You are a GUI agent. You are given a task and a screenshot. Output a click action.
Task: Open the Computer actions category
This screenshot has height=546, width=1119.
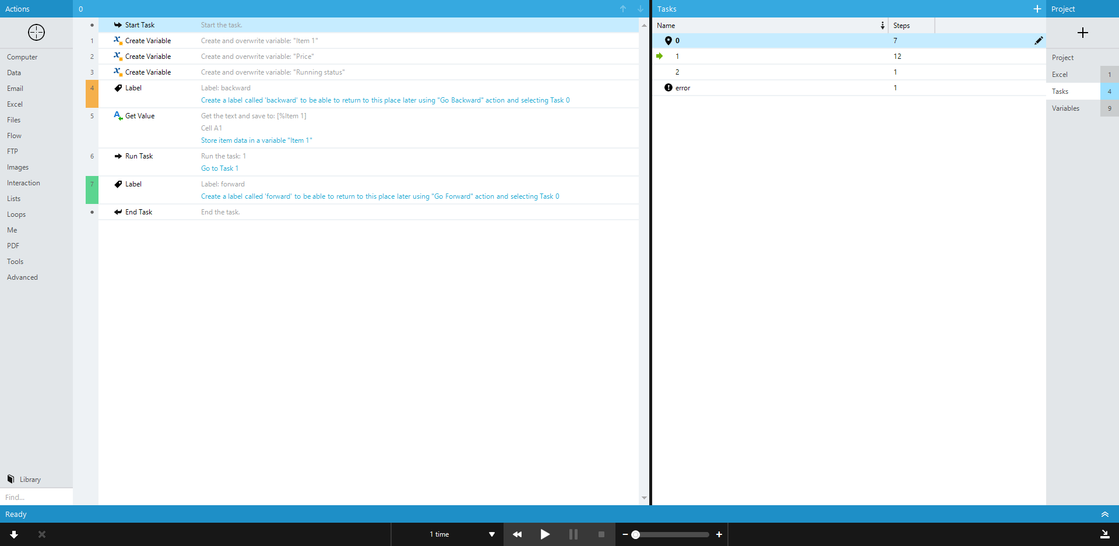pos(22,57)
